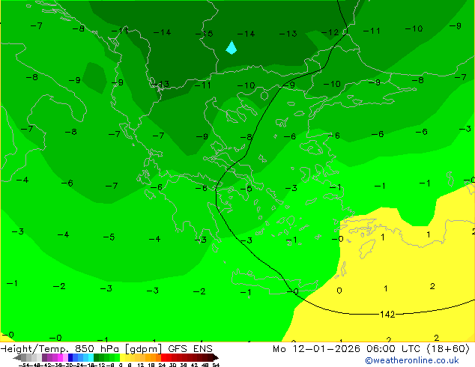Click the Height/Temp. 850 hPa map title
Viewport: 475px width, 367px height.
(x=61, y=349)
